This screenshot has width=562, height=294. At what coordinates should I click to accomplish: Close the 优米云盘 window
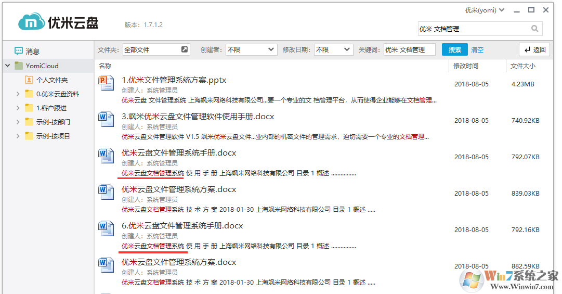click(546, 10)
